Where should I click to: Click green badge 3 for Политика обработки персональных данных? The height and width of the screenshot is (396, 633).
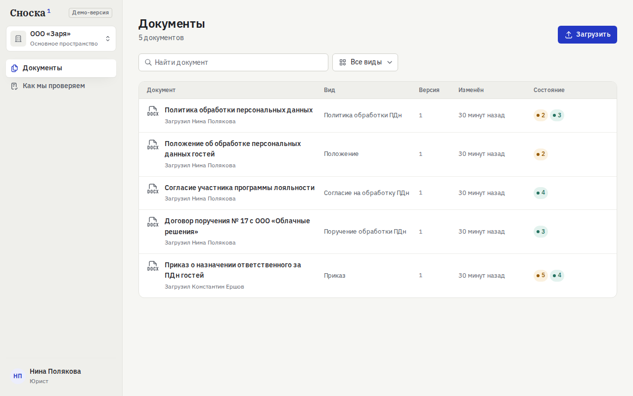(557, 115)
